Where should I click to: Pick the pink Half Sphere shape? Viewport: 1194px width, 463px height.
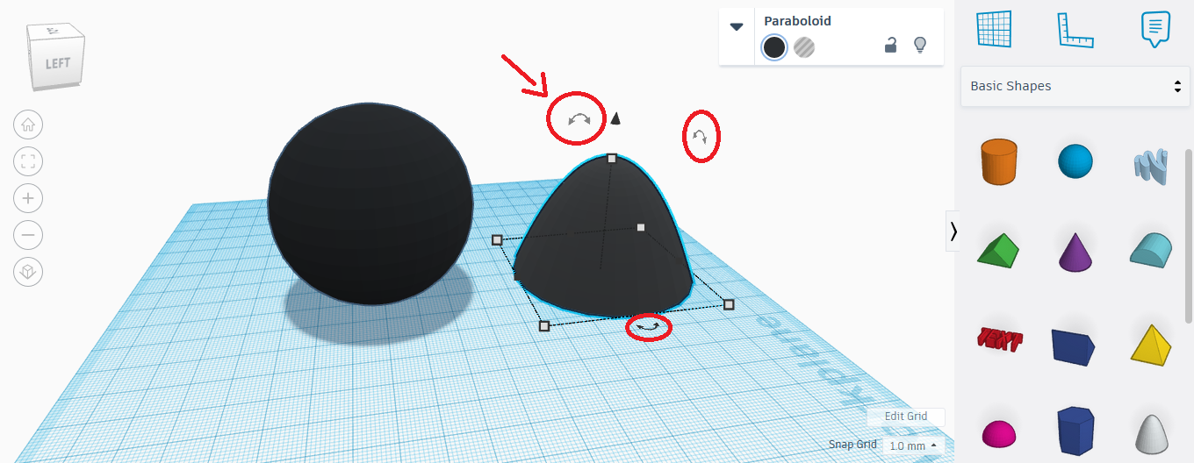(998, 432)
